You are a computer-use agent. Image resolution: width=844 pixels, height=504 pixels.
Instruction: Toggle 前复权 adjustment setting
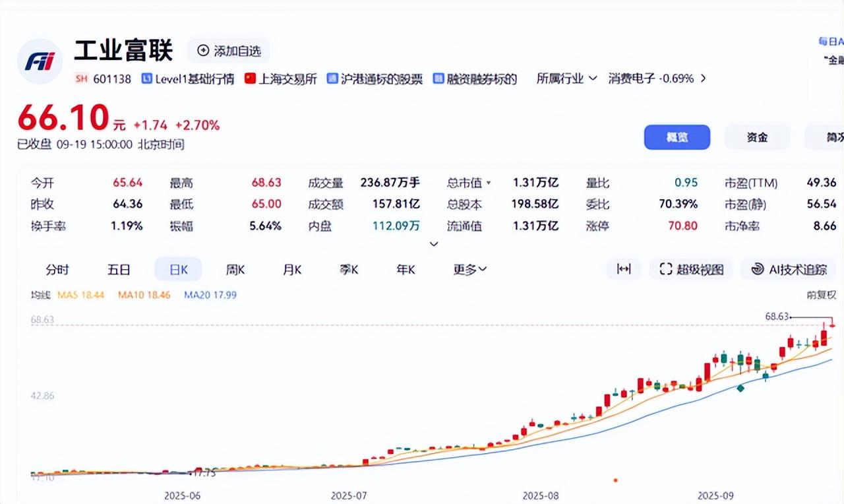click(821, 295)
